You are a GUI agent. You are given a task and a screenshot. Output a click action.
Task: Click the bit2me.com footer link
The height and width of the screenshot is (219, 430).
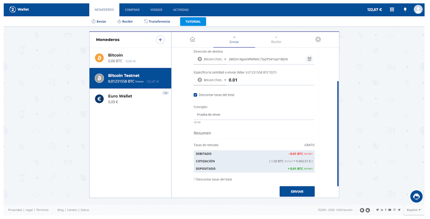[344, 210]
